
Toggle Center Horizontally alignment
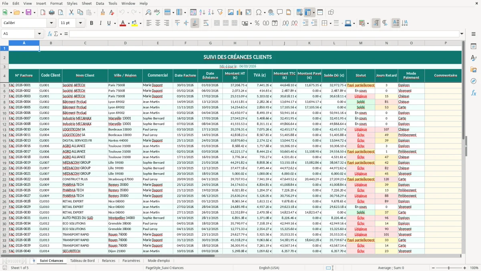[158, 23]
